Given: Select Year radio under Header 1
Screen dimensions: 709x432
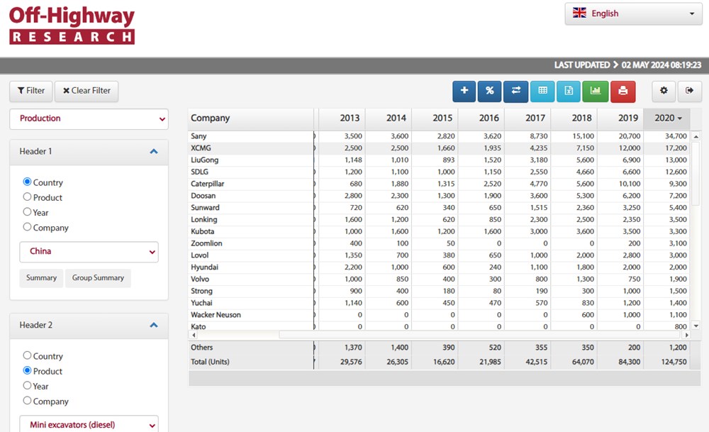Looking at the screenshot, I should tap(28, 212).
